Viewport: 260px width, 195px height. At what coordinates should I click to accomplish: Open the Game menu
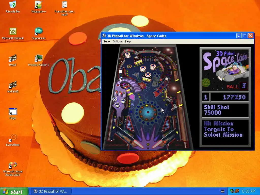coord(106,41)
